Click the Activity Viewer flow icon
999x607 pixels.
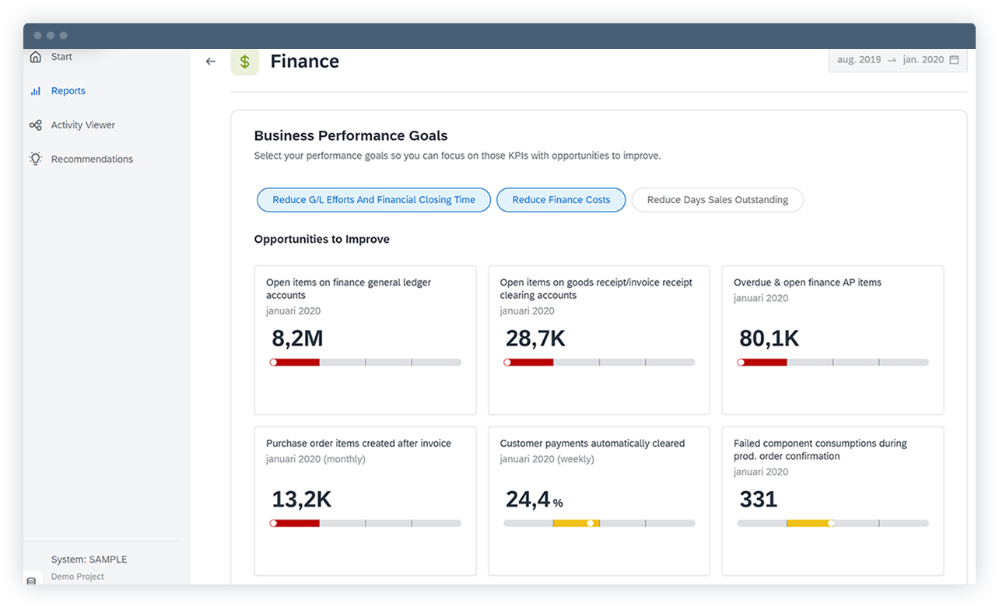tap(35, 125)
